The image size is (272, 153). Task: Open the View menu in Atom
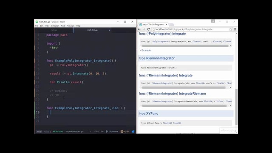coord(47,25)
